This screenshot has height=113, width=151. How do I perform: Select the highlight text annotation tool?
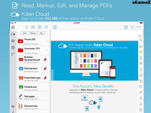point(141,52)
